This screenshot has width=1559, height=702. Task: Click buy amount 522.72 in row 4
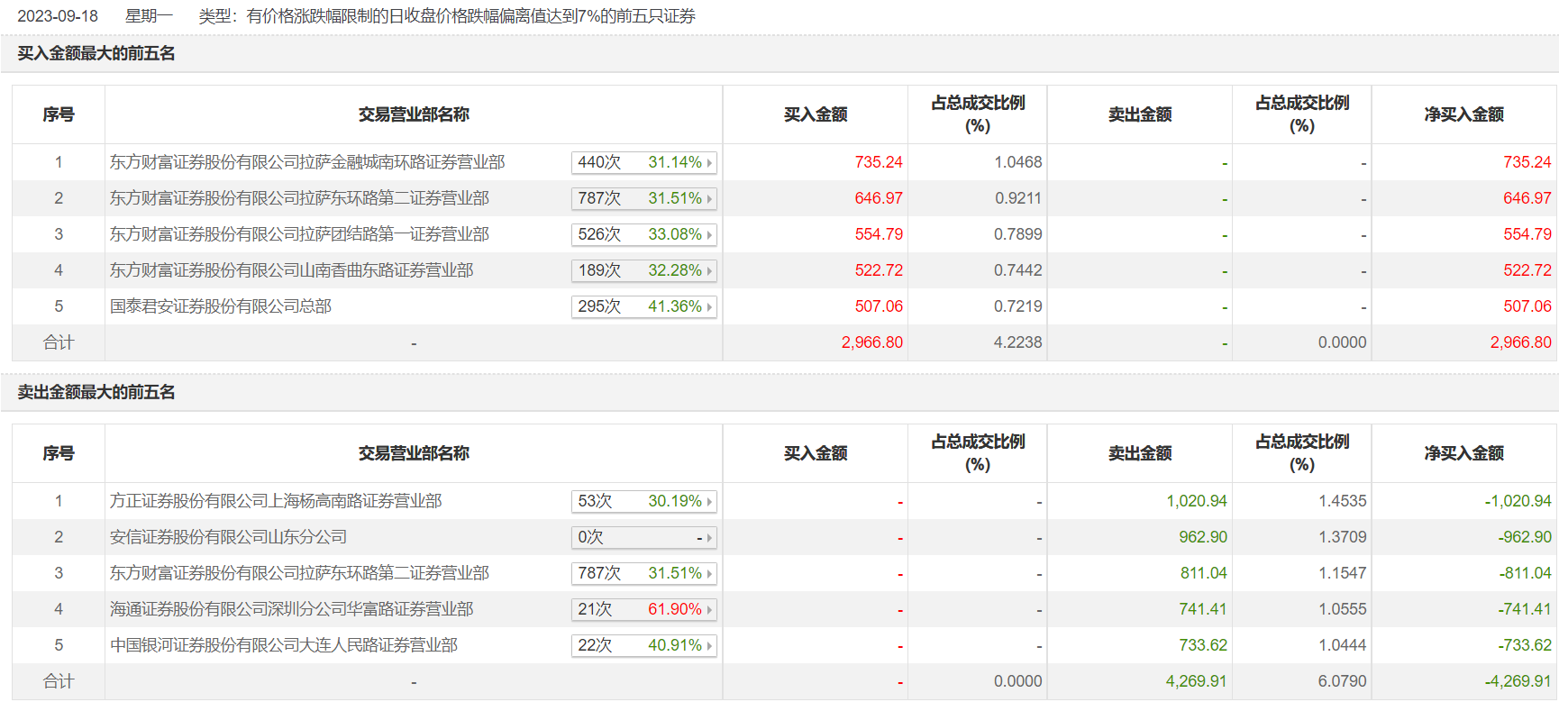[x=879, y=270]
